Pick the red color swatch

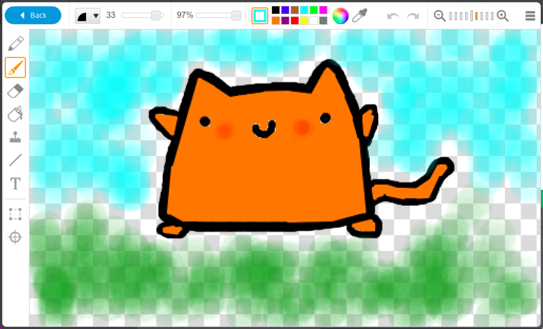pyautogui.click(x=295, y=21)
